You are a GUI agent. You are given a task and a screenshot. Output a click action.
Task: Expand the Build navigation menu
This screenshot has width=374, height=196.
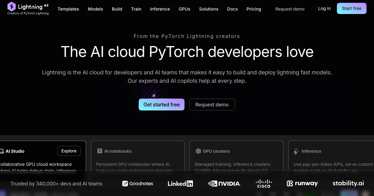point(117,9)
